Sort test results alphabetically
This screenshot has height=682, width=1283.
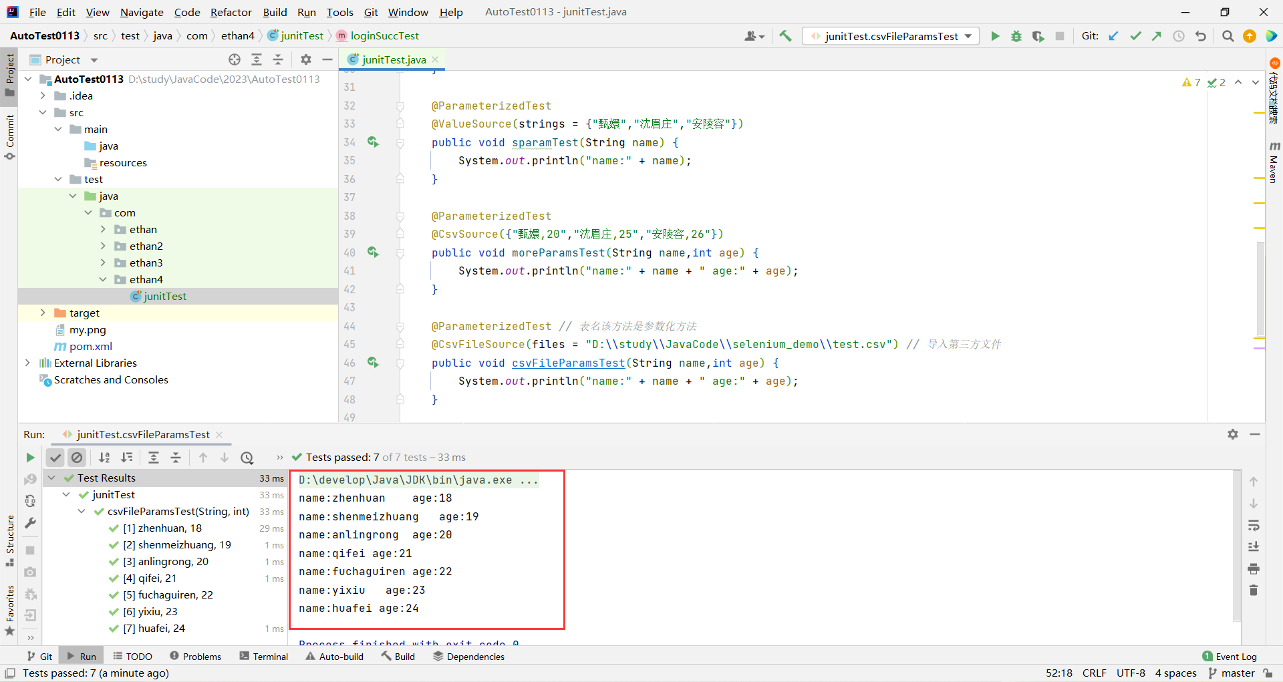pos(104,458)
